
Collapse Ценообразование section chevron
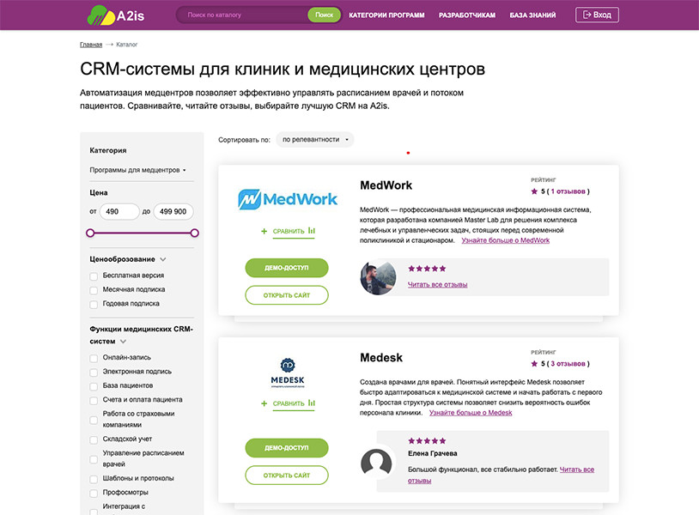coord(163,259)
